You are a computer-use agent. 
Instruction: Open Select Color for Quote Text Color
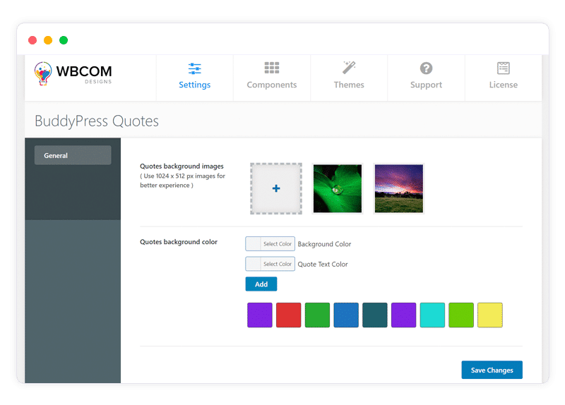point(270,264)
